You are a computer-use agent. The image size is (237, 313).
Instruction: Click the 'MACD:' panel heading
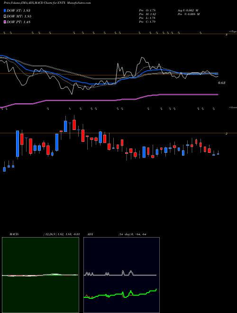[14, 234]
